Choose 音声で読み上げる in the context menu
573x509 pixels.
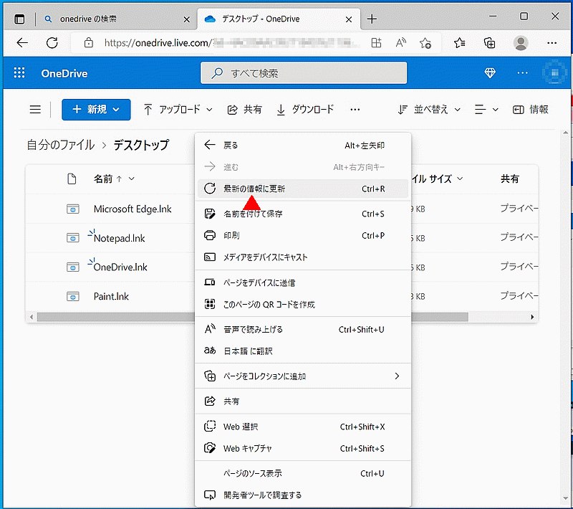click(x=302, y=330)
